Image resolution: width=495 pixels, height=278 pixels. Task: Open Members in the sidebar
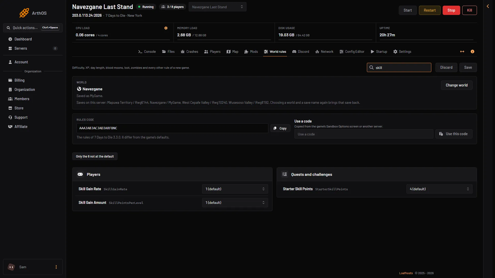point(33,99)
